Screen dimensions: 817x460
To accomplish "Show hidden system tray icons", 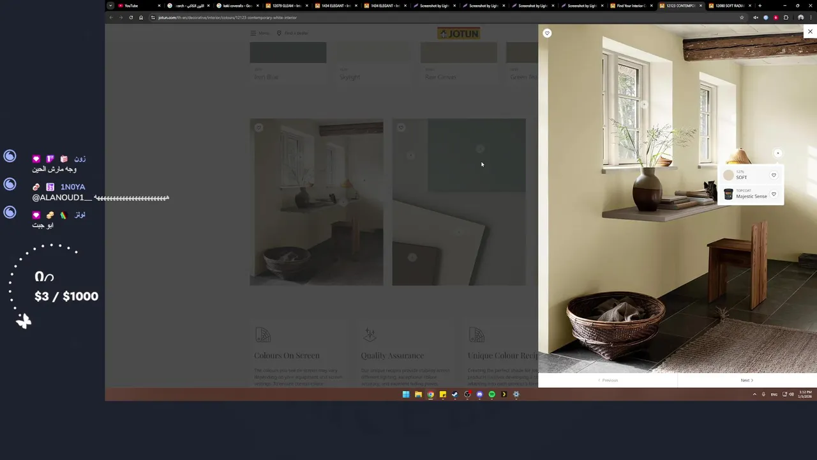I will point(754,394).
